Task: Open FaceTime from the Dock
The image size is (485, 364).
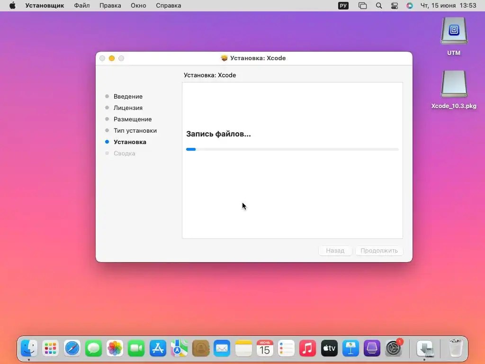Action: pos(136,348)
